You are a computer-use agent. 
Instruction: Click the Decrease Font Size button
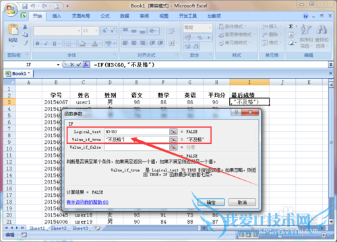pos(113,31)
